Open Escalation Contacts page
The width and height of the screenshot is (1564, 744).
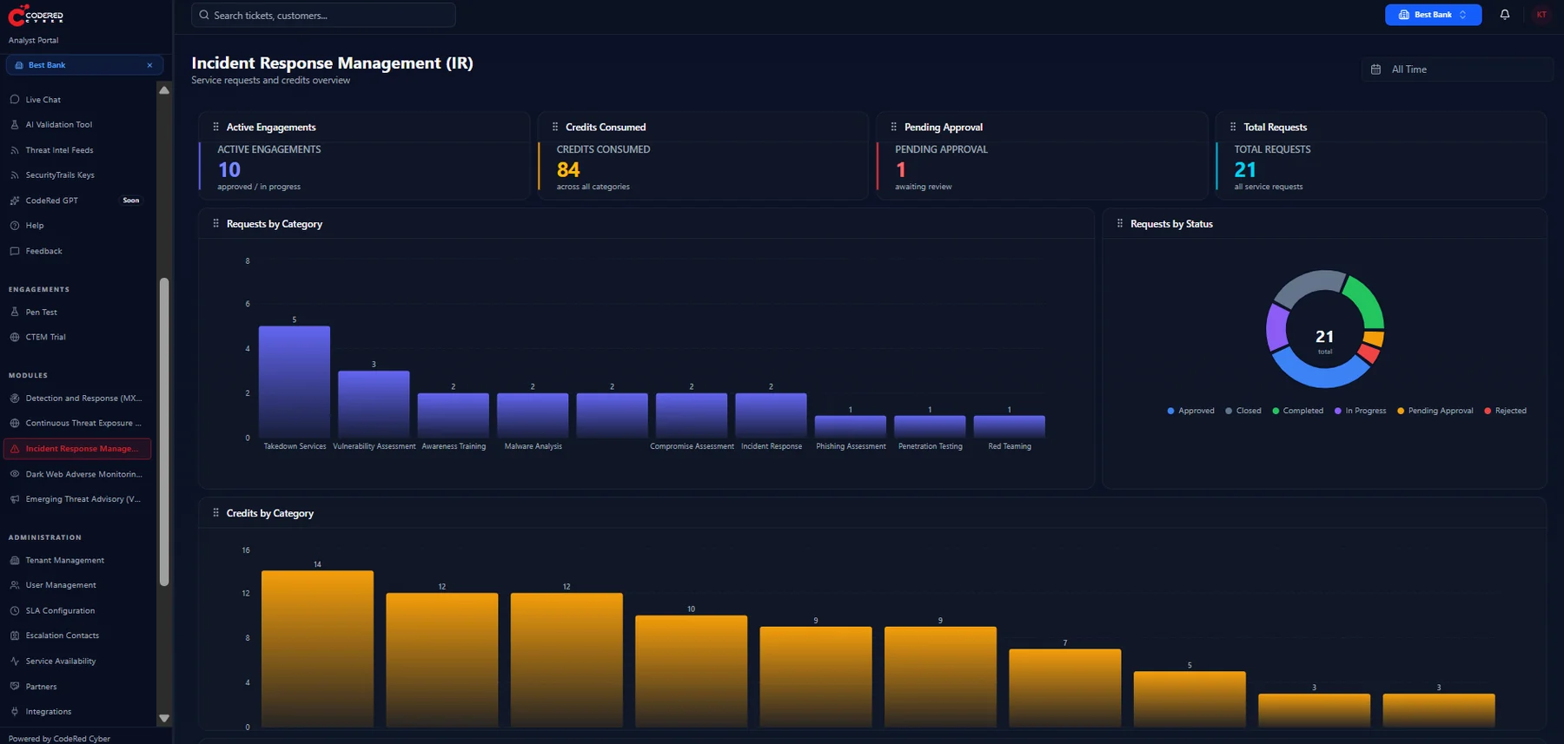[x=76, y=635]
